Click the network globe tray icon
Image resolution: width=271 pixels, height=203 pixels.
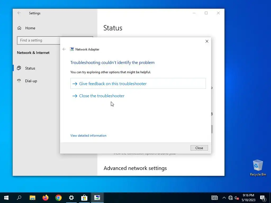pos(231,198)
